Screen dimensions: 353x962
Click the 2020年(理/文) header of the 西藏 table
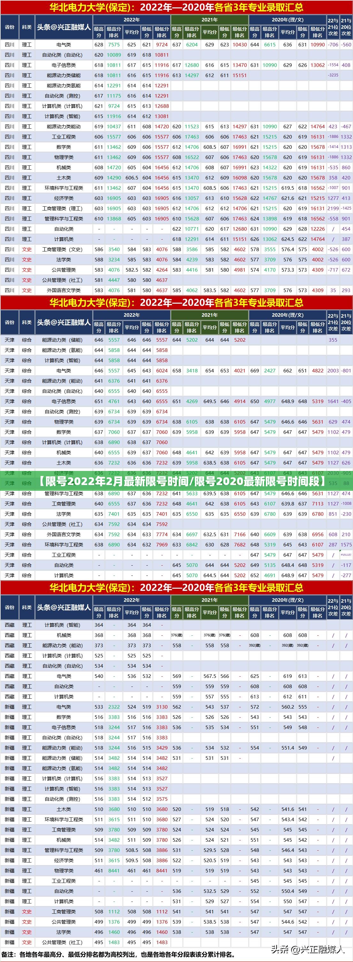click(288, 600)
